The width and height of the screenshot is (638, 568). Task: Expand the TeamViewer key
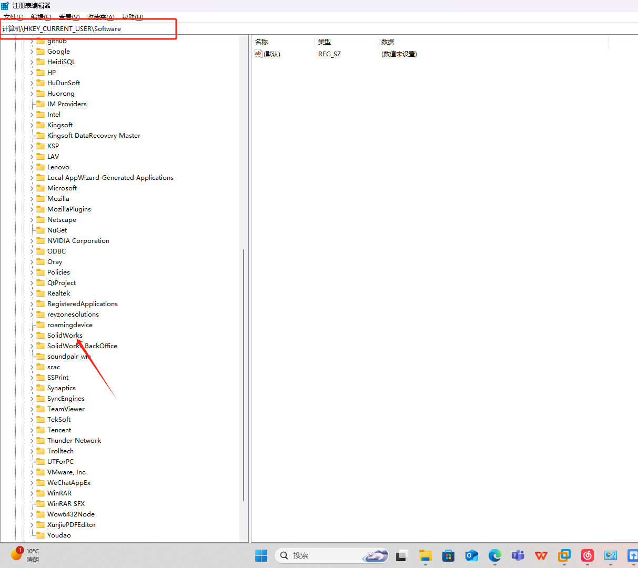[x=32, y=409]
